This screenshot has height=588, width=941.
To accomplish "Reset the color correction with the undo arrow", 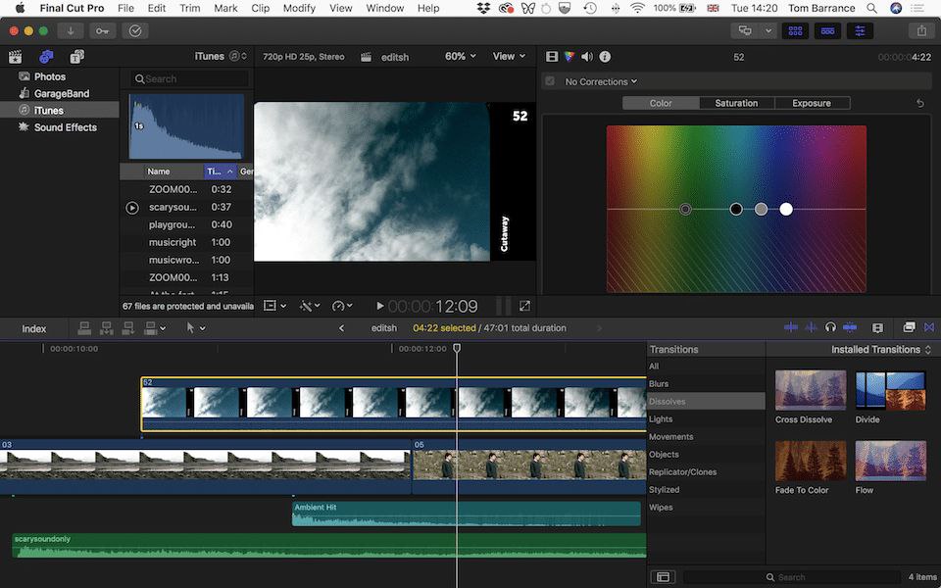I will (x=919, y=103).
